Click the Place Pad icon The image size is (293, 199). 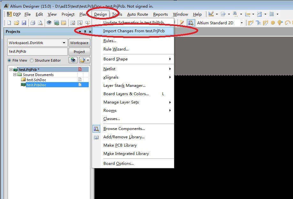[x=273, y=23]
